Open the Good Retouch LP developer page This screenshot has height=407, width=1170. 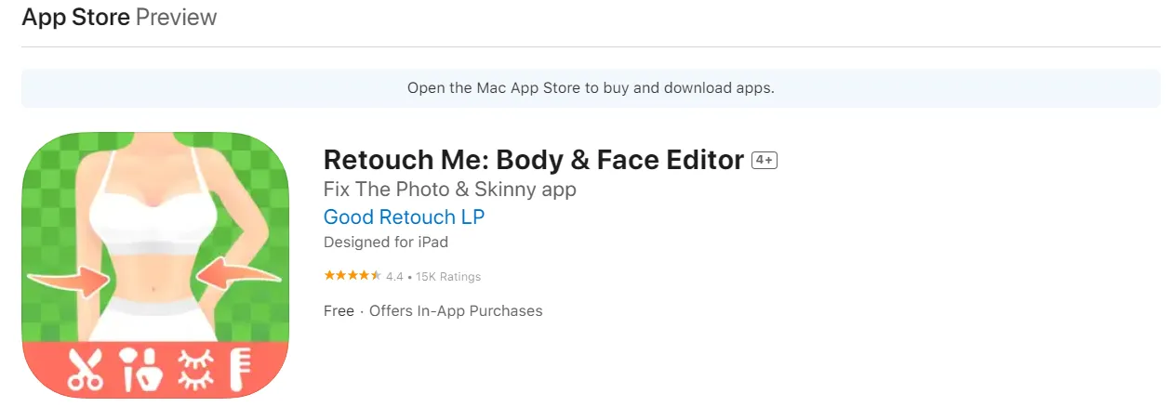pyautogui.click(x=404, y=217)
